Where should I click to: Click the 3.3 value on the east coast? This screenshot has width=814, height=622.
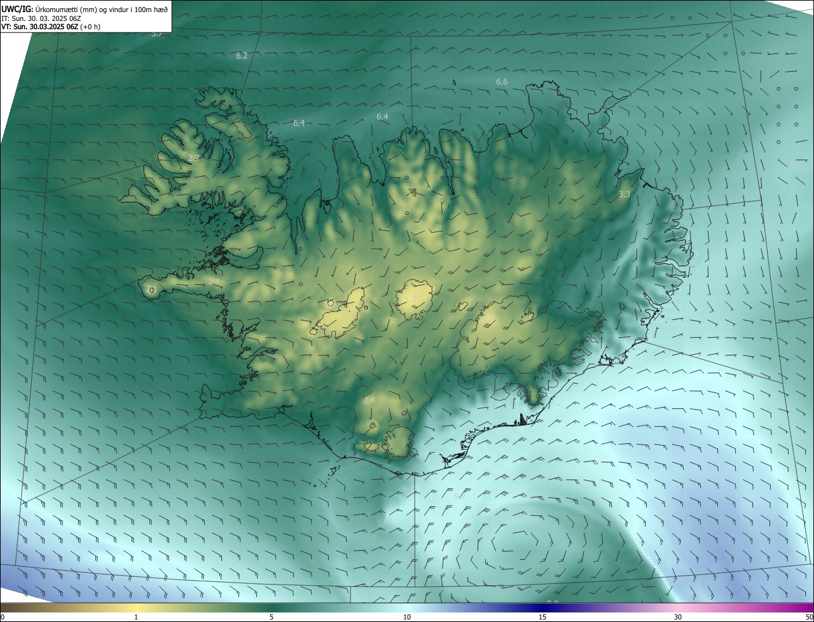[624, 195]
